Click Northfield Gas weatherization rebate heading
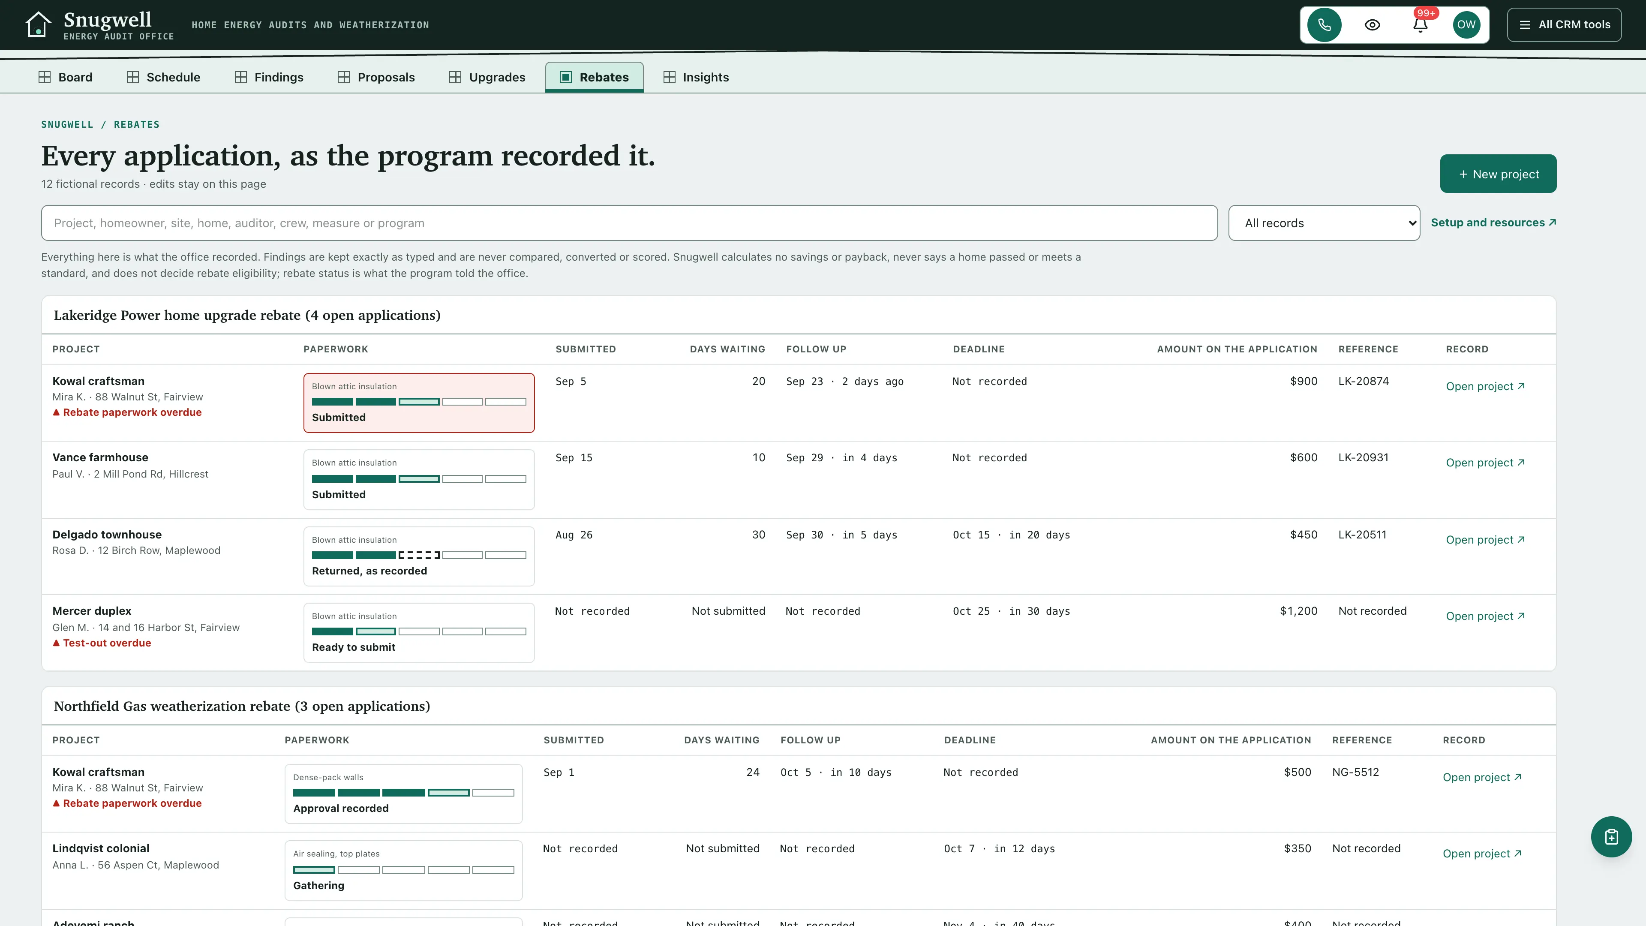The height and width of the screenshot is (926, 1646). [242, 706]
